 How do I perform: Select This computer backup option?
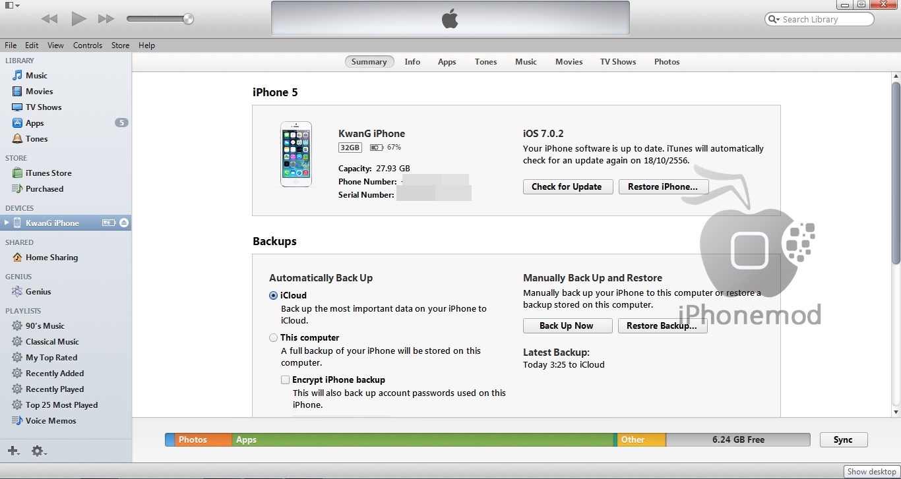click(x=273, y=338)
